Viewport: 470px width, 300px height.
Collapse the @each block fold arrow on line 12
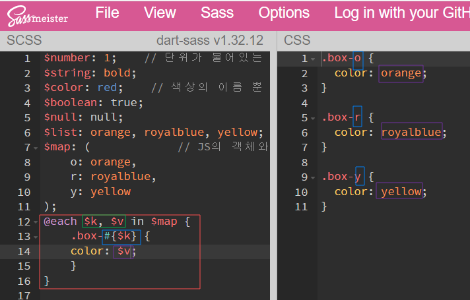[x=36, y=222]
